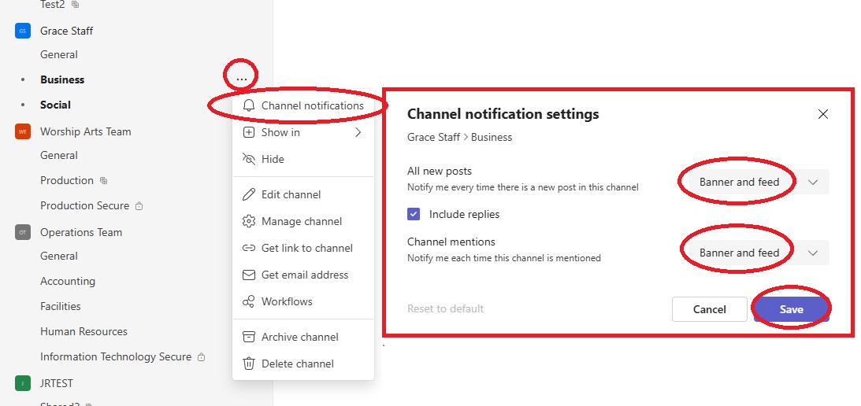The height and width of the screenshot is (406, 861).
Task: Select Hide from the context menu
Action: pos(273,159)
